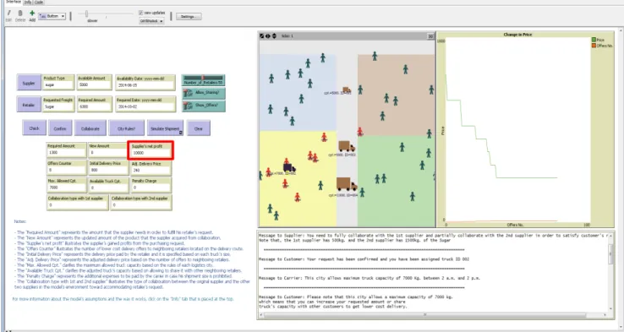Image resolution: width=624 pixels, height=332 pixels.
Task: Open the widget type Button dropdown
Action: (x=52, y=16)
